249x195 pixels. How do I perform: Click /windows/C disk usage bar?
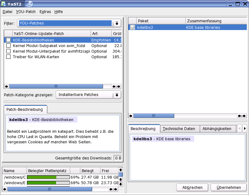click(48, 177)
